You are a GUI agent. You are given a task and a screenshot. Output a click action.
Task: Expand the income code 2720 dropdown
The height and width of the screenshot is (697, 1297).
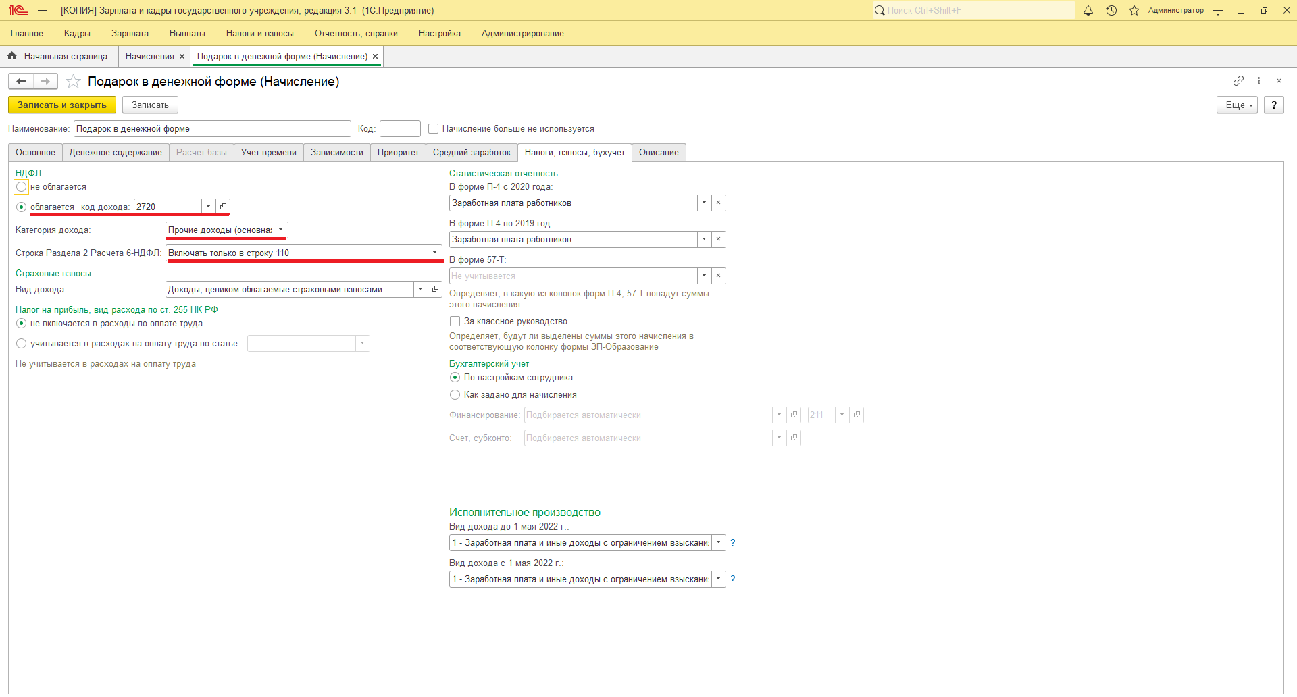[x=208, y=207]
